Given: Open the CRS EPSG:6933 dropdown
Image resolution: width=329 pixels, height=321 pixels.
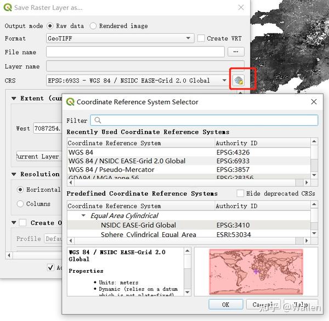Looking at the screenshot, I should tap(138, 81).
